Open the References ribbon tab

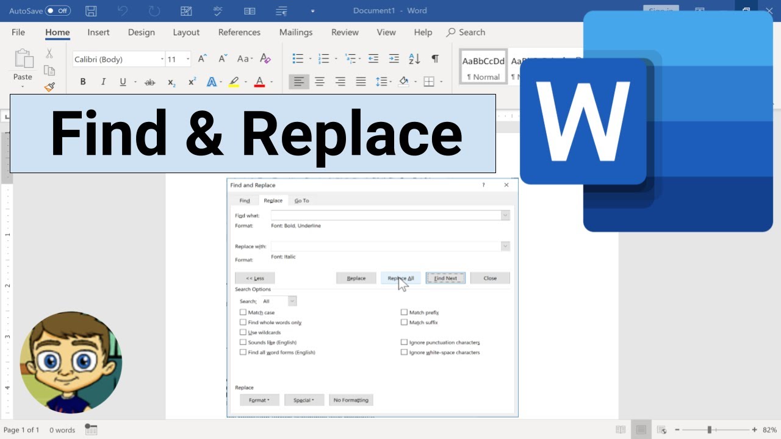(239, 32)
